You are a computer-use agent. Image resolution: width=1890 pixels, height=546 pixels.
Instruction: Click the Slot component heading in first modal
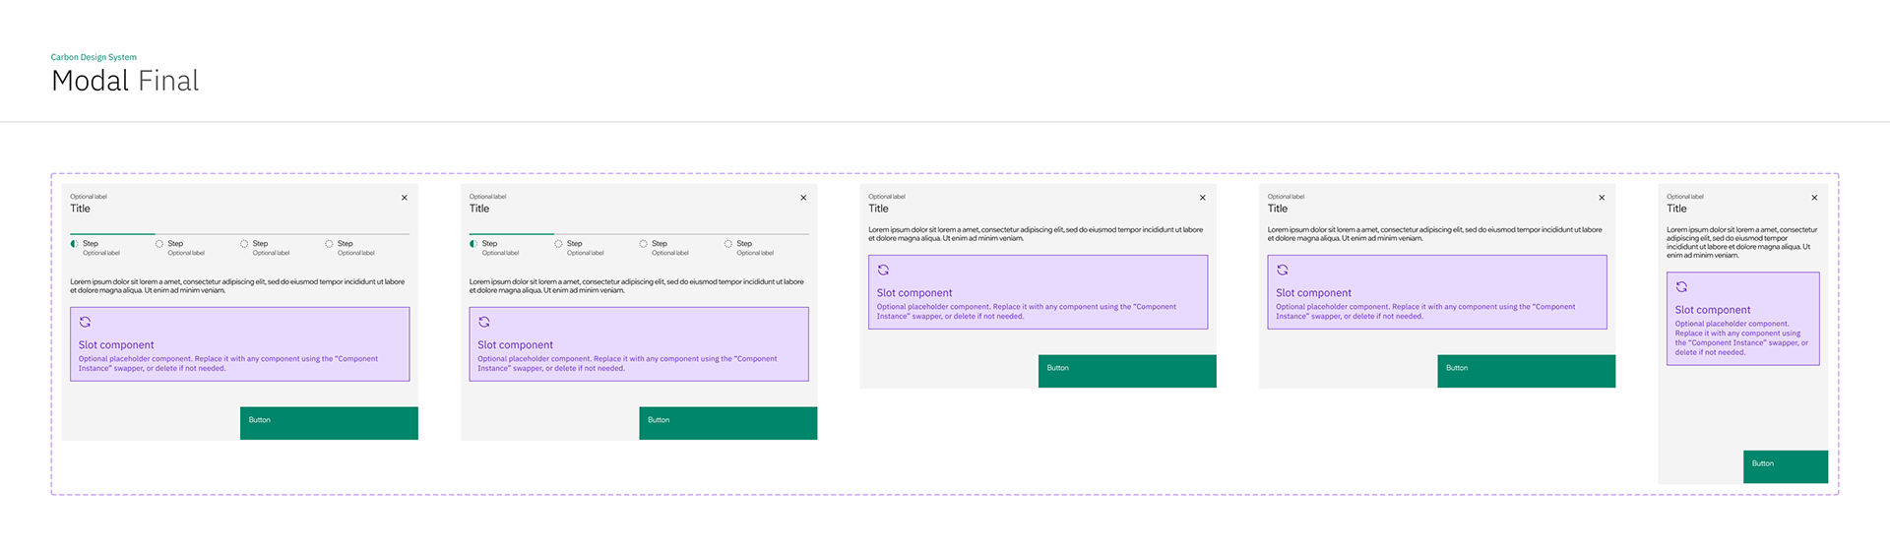(116, 345)
